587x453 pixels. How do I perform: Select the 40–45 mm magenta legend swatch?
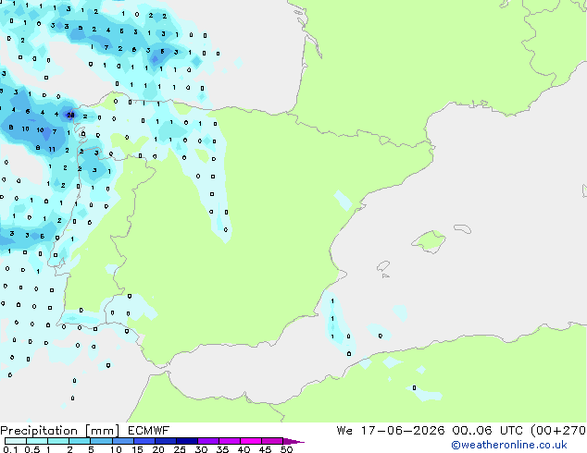(251, 441)
